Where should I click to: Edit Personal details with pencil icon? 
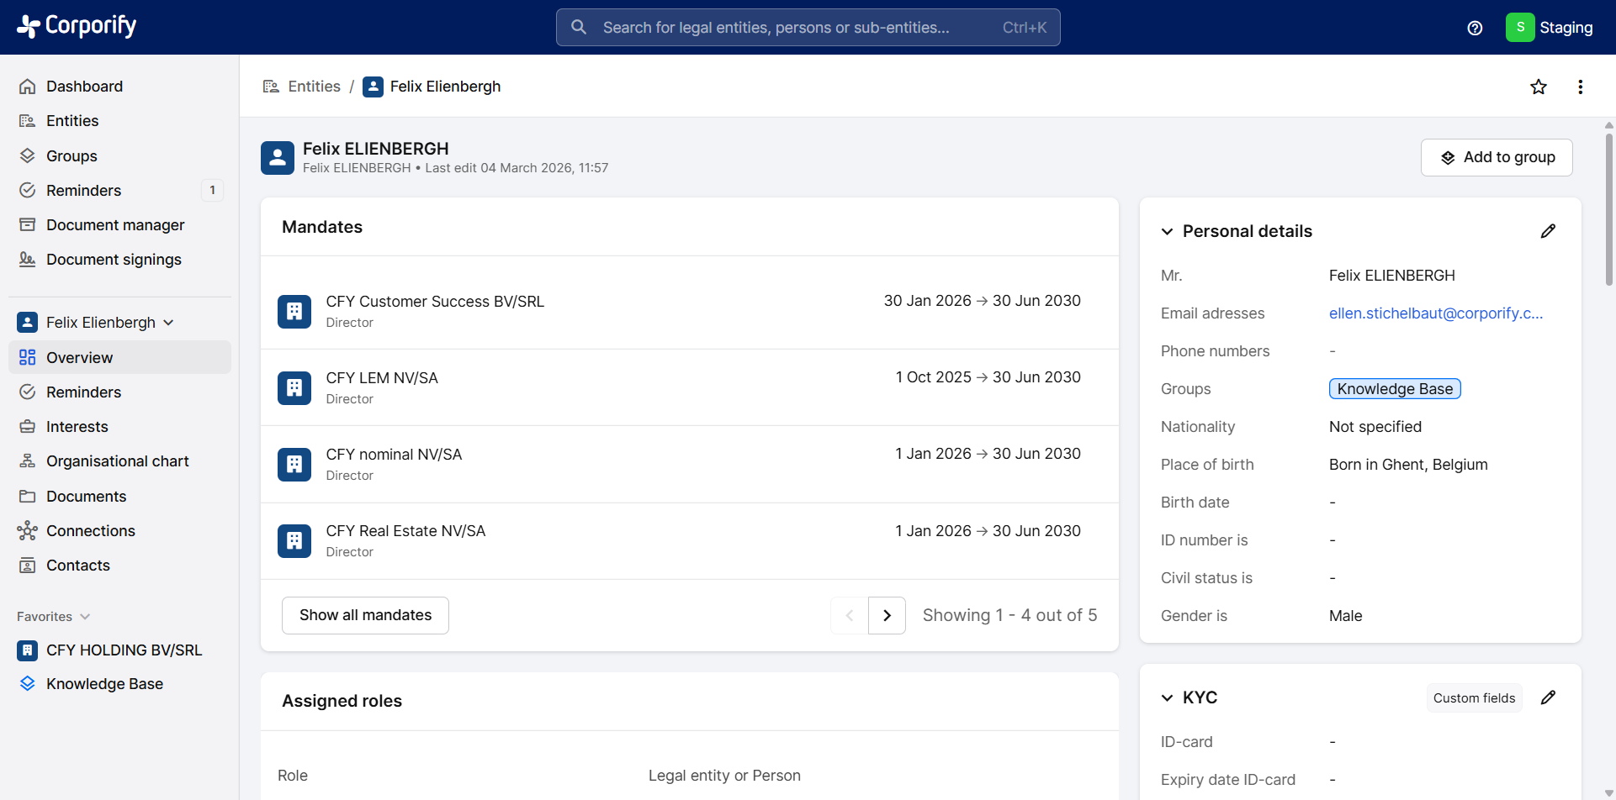(1547, 231)
